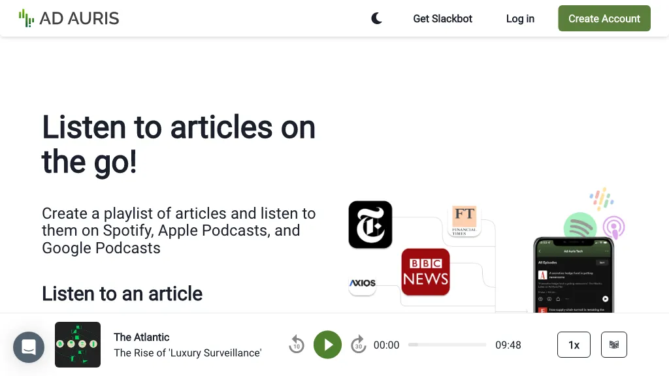
Task: Click the BBC News logo
Action: (425, 272)
